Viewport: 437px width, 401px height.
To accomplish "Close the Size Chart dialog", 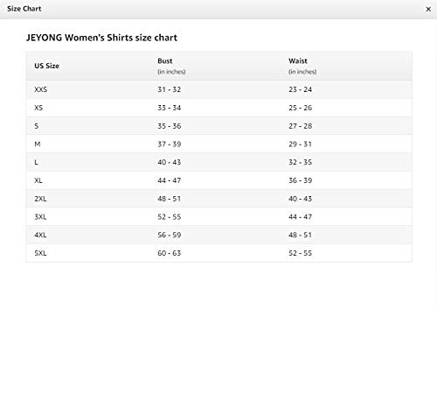I will [x=428, y=9].
